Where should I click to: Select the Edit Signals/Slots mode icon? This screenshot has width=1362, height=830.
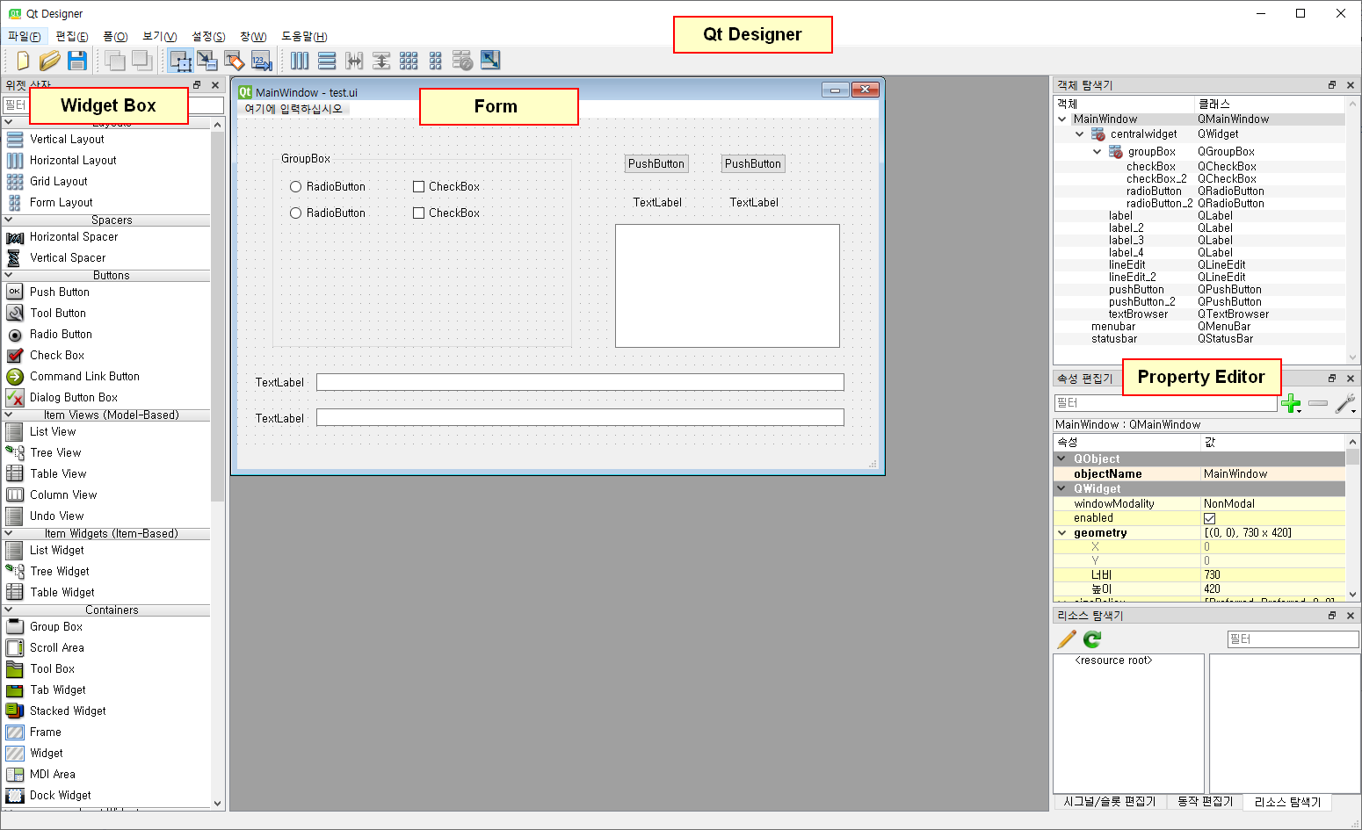[207, 61]
